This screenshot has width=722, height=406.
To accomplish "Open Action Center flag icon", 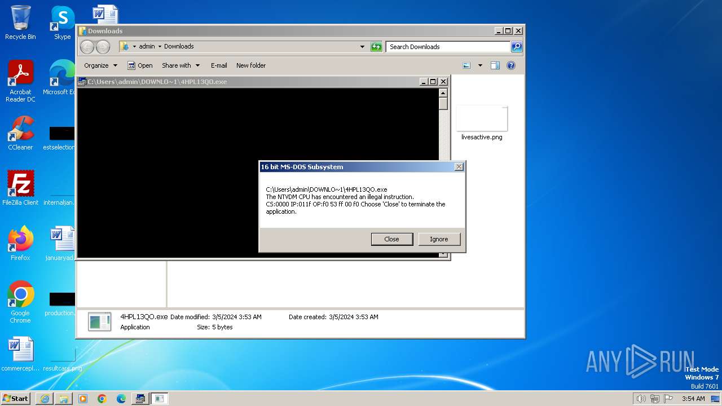I will pyautogui.click(x=668, y=399).
